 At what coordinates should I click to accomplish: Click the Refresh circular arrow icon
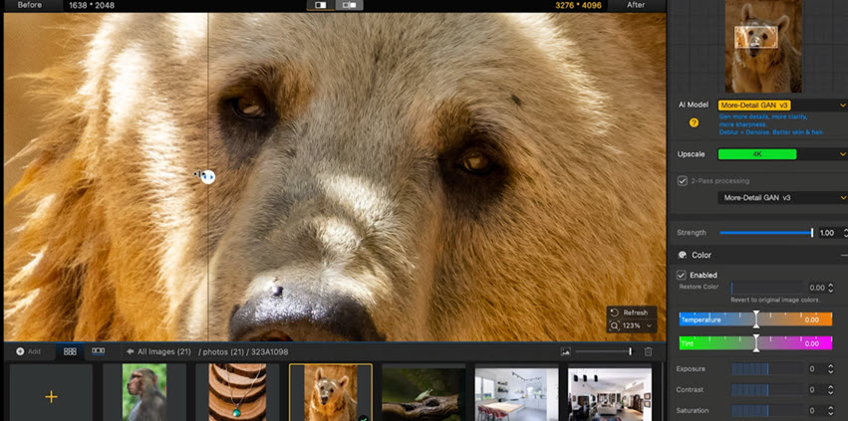(615, 313)
